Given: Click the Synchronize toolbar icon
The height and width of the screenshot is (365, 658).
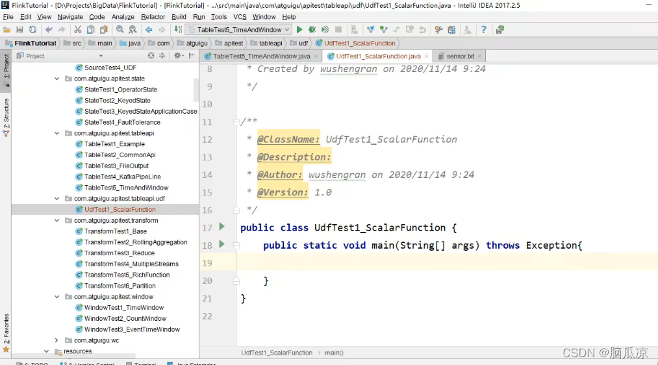Looking at the screenshot, I should point(32,30).
